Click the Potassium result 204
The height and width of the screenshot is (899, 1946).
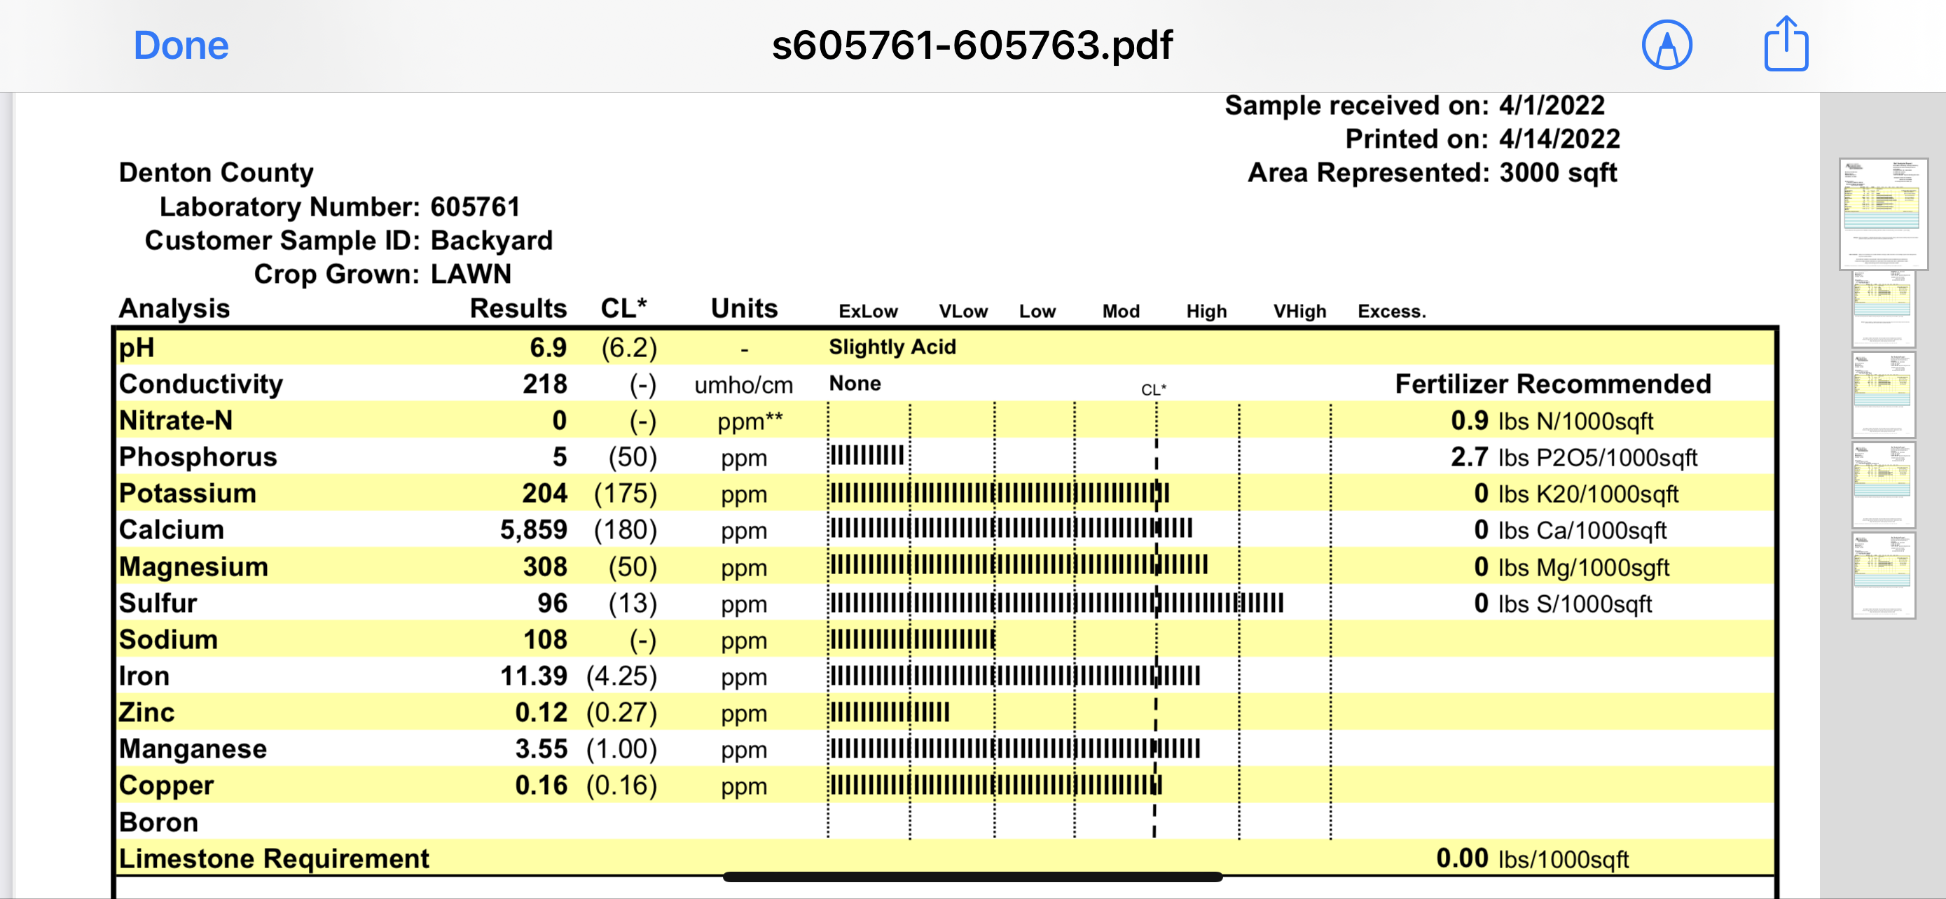pos(545,494)
